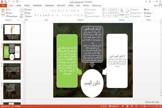Image resolution: width=162 pixels, height=108 pixels.
Task: Click the Decrease List Level indent icon
Action: [x=72, y=11]
